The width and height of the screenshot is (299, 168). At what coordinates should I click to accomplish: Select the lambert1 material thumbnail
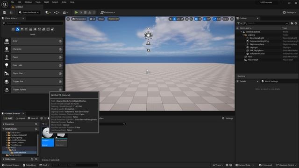(48, 137)
